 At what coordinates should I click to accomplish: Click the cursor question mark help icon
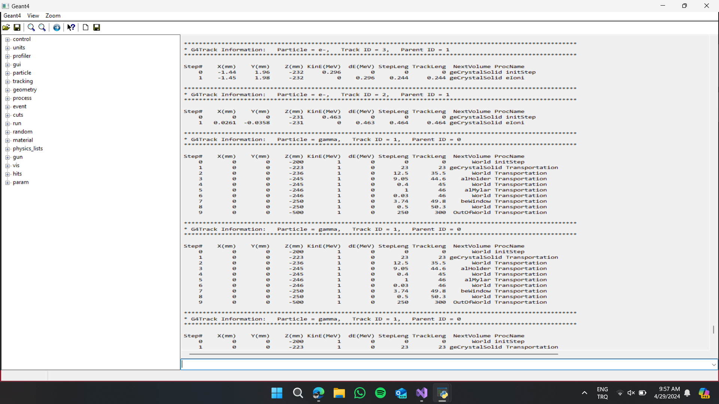click(x=71, y=27)
